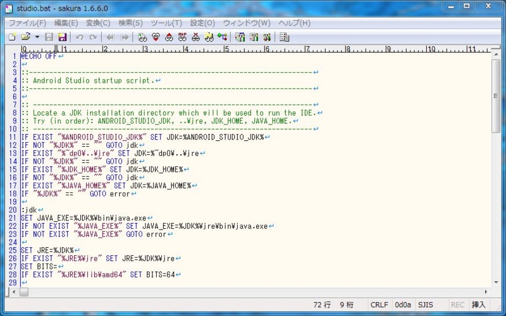Image resolution: width=506 pixels, height=316 pixels.
Task: Click line number 18 in the gutter
Action: 13,194
